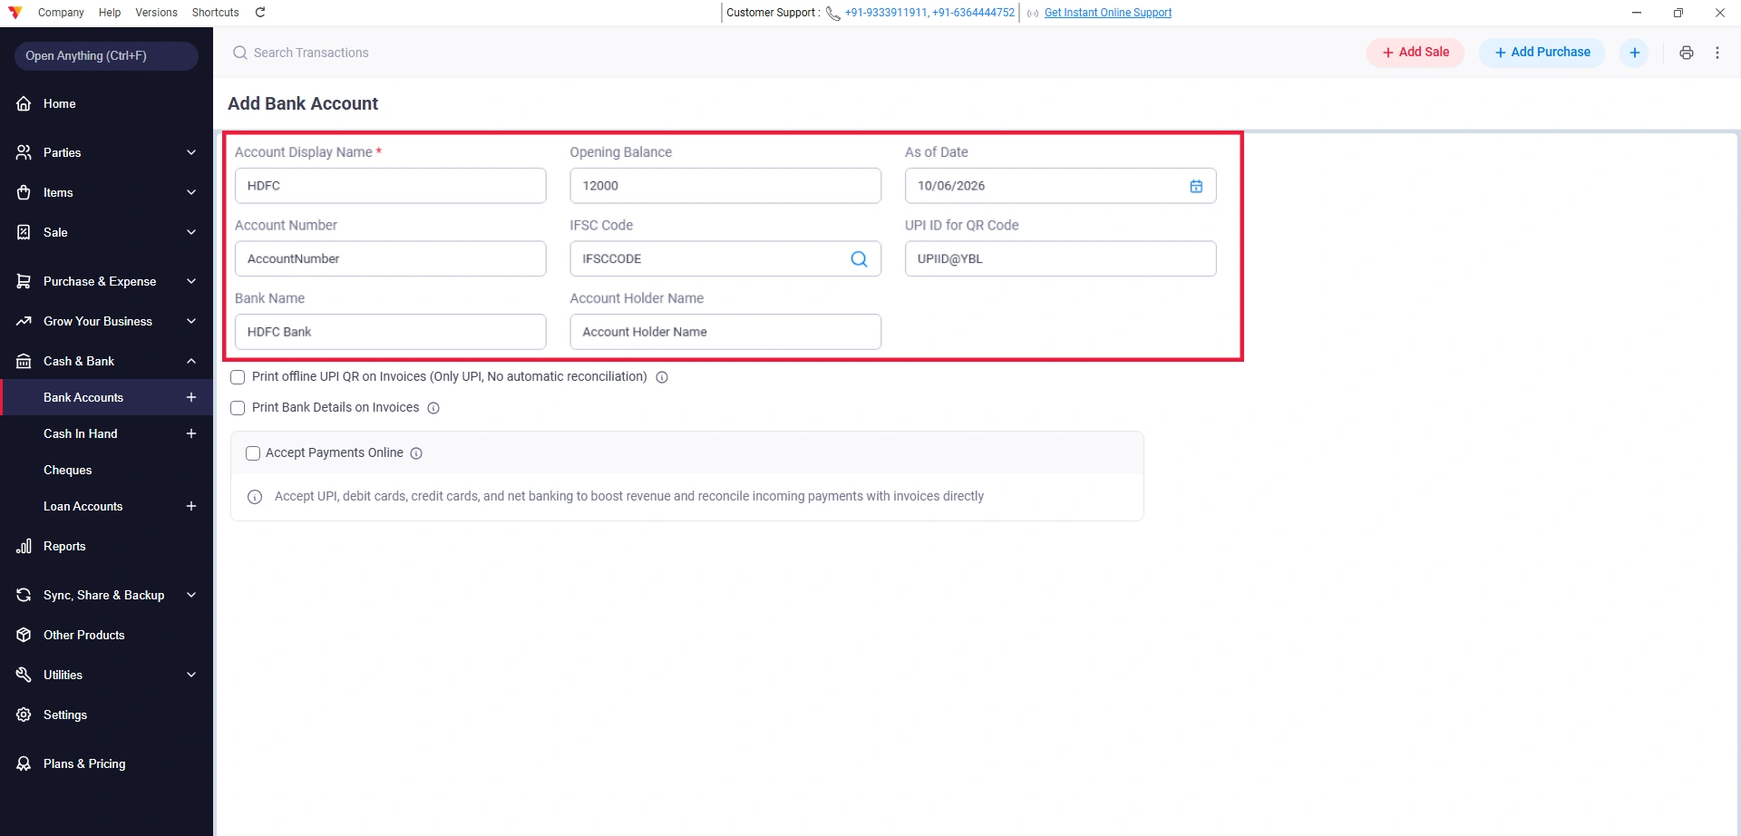This screenshot has width=1741, height=836.
Task: Click info icon next to Accept Payments Online
Action: pos(416,453)
